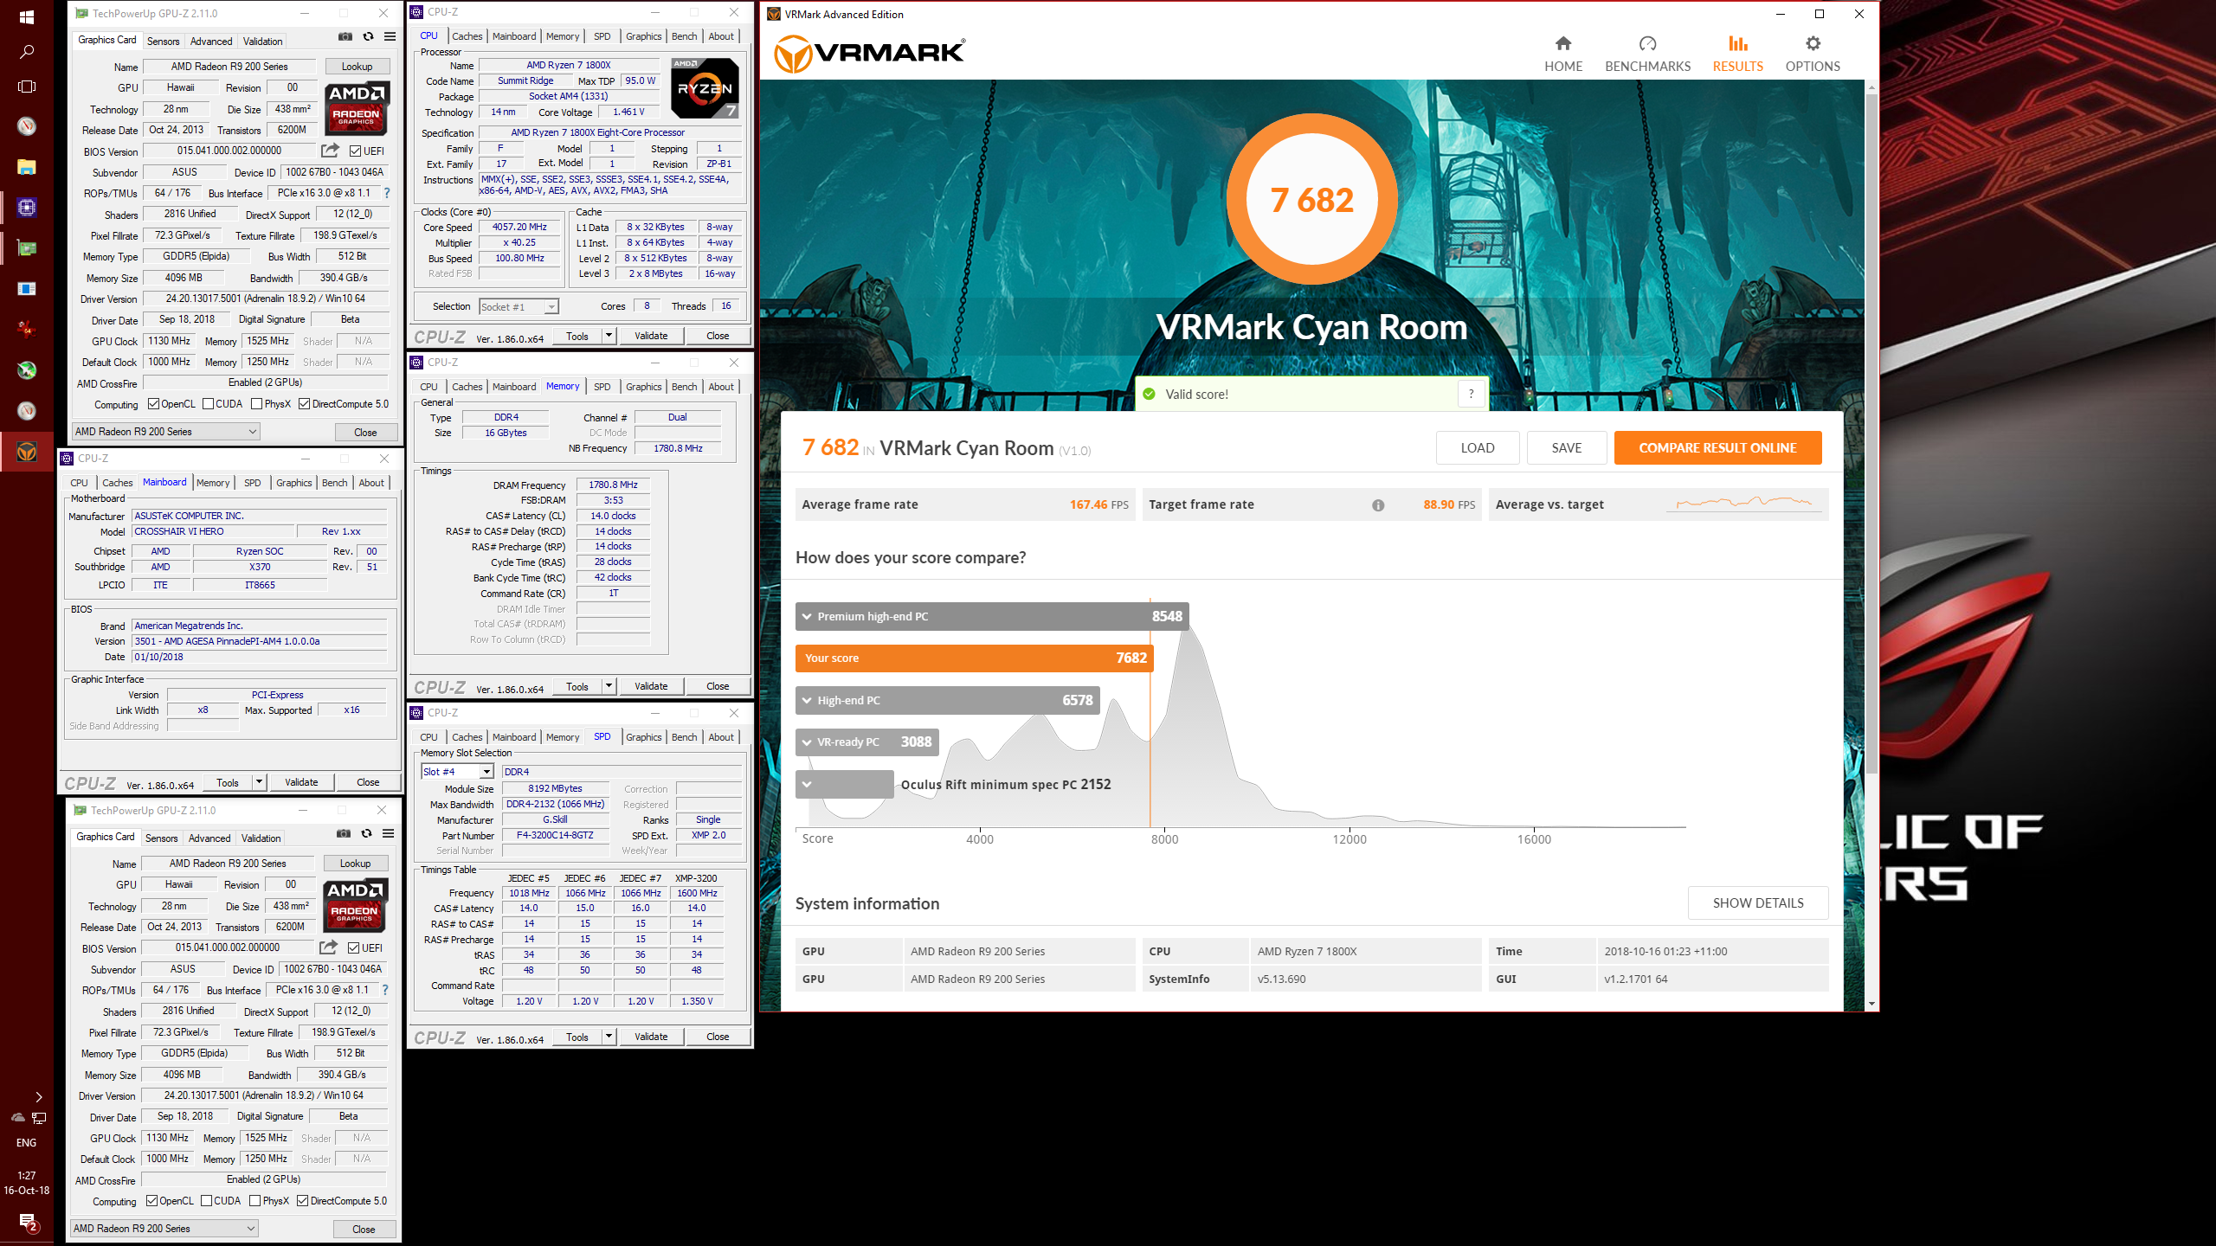Click the taskbar clock showing 1:27
2216x1246 pixels.
click(27, 1183)
